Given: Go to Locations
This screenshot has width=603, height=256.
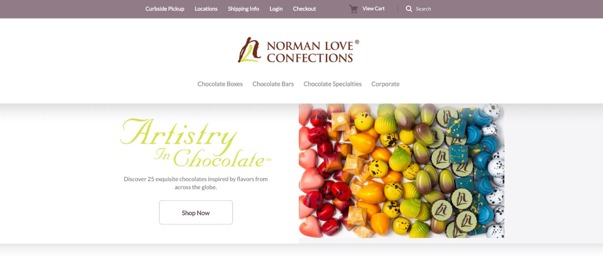Looking at the screenshot, I should [x=206, y=9].
